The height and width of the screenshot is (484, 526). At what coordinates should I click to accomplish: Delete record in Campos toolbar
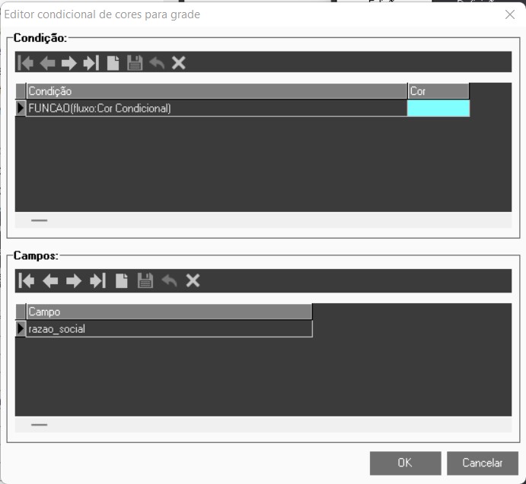pos(193,281)
